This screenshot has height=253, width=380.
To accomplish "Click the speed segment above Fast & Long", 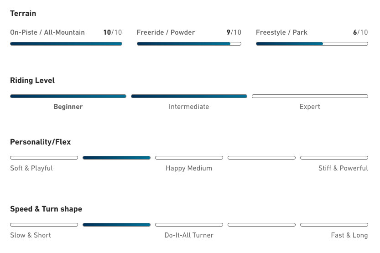I will pos(334,225).
